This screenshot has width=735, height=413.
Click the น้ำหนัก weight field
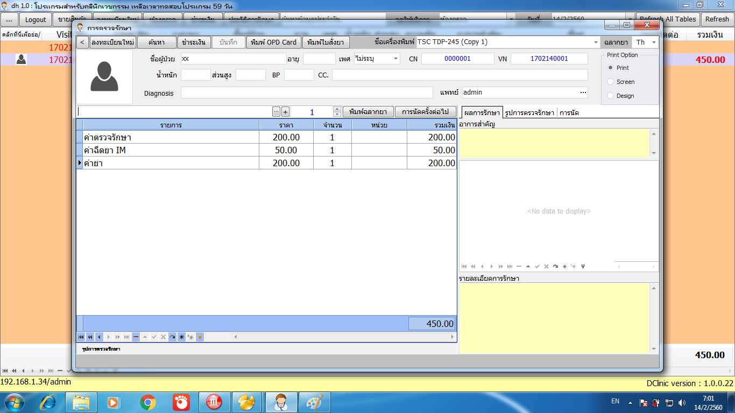(x=195, y=75)
